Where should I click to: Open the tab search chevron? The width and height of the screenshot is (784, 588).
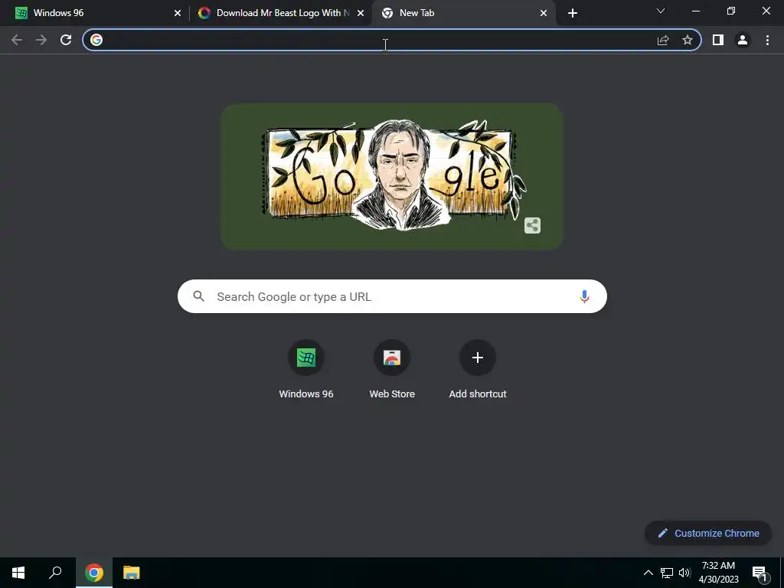pyautogui.click(x=661, y=11)
